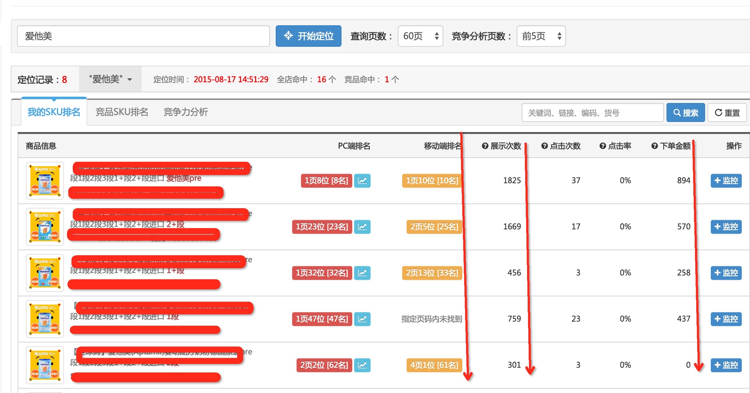Click impressions value 1669
The width and height of the screenshot is (750, 393).
click(512, 227)
